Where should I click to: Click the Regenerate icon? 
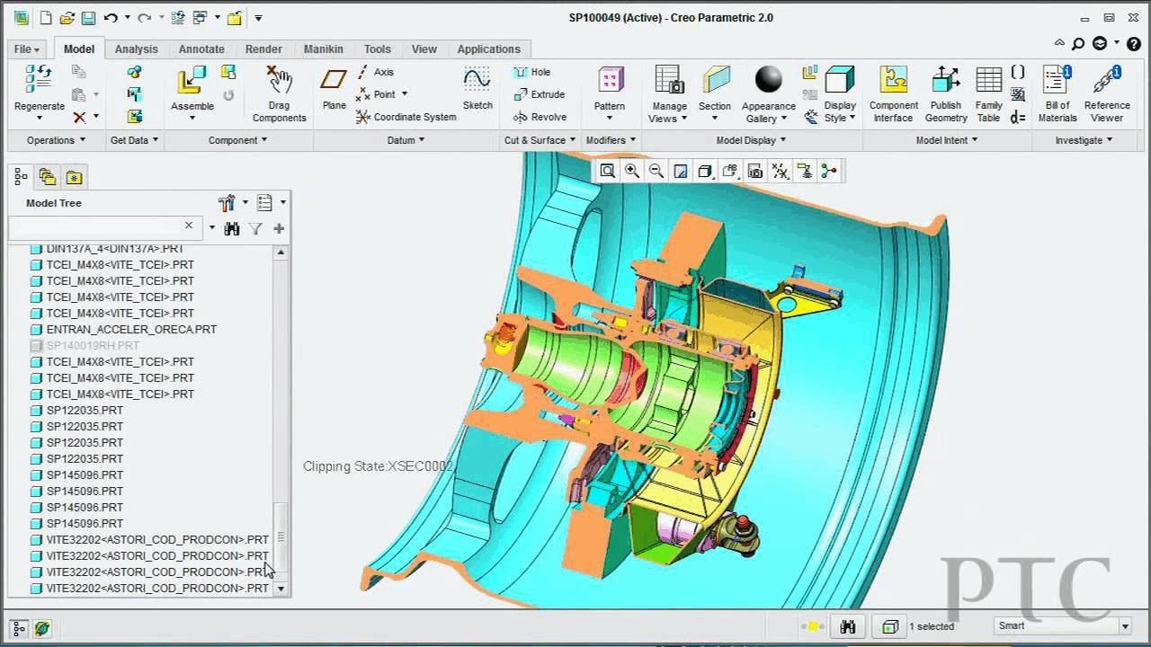tap(39, 79)
